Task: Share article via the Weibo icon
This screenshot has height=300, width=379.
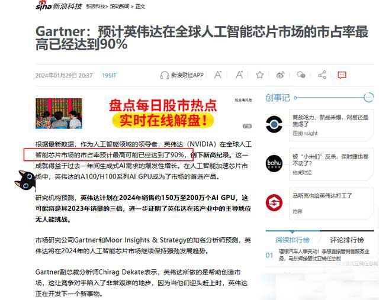Action: [281, 75]
